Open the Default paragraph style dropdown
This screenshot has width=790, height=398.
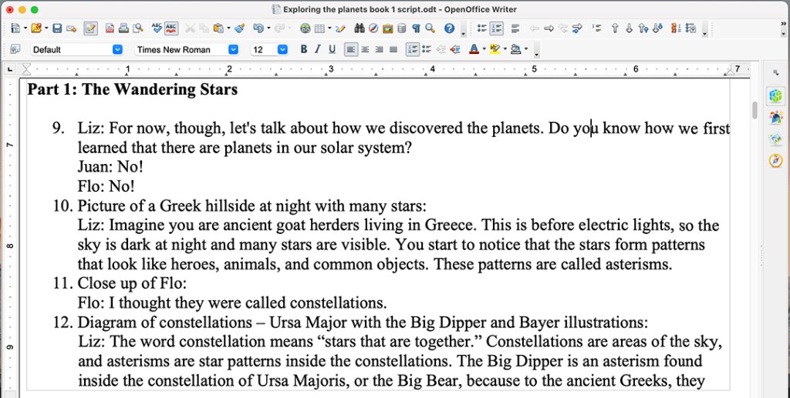pyautogui.click(x=117, y=49)
